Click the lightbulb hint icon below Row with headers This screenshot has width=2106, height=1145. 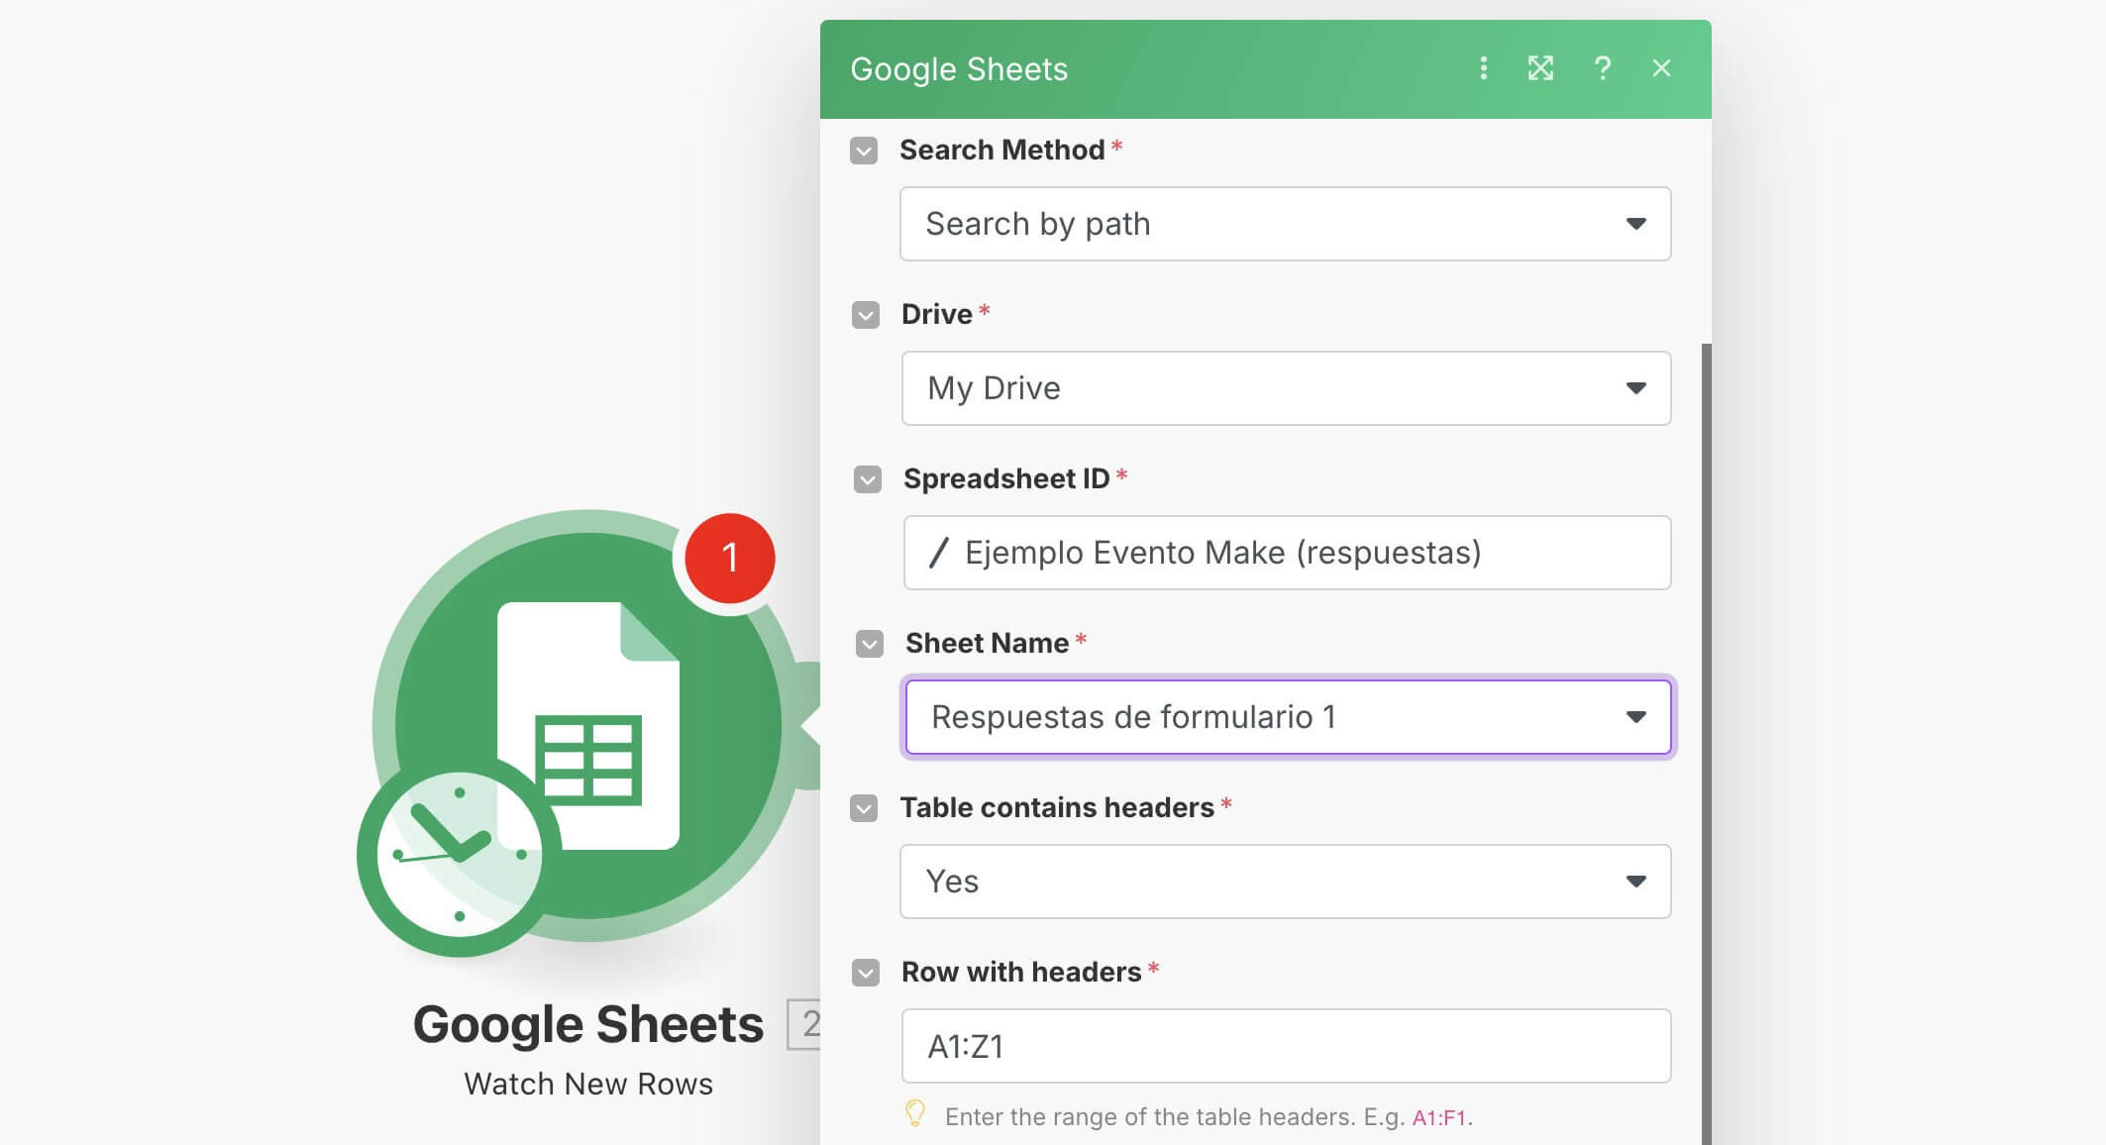[x=915, y=1114]
